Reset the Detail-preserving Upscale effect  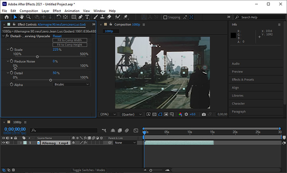pyautogui.click(x=57, y=36)
